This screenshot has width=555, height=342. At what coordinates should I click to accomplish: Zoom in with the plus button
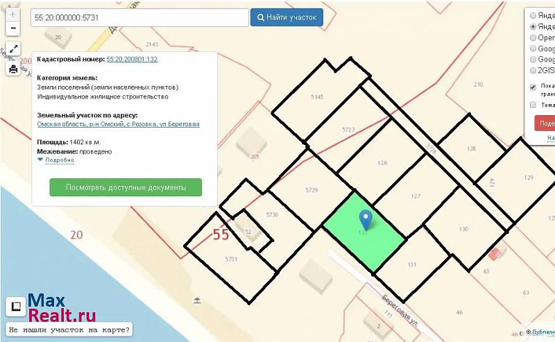coord(13,15)
